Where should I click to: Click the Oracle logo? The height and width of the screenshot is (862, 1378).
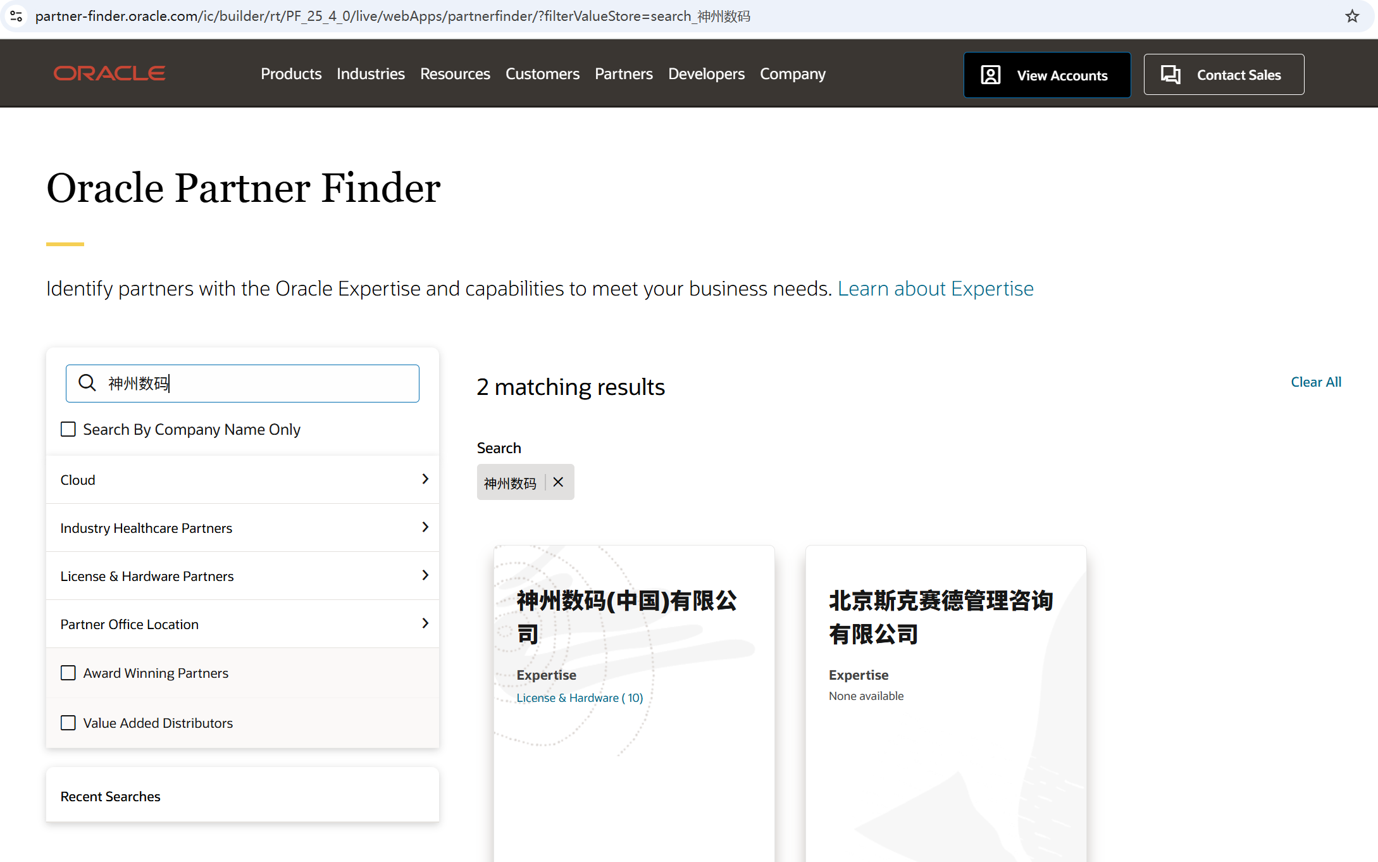tap(109, 73)
